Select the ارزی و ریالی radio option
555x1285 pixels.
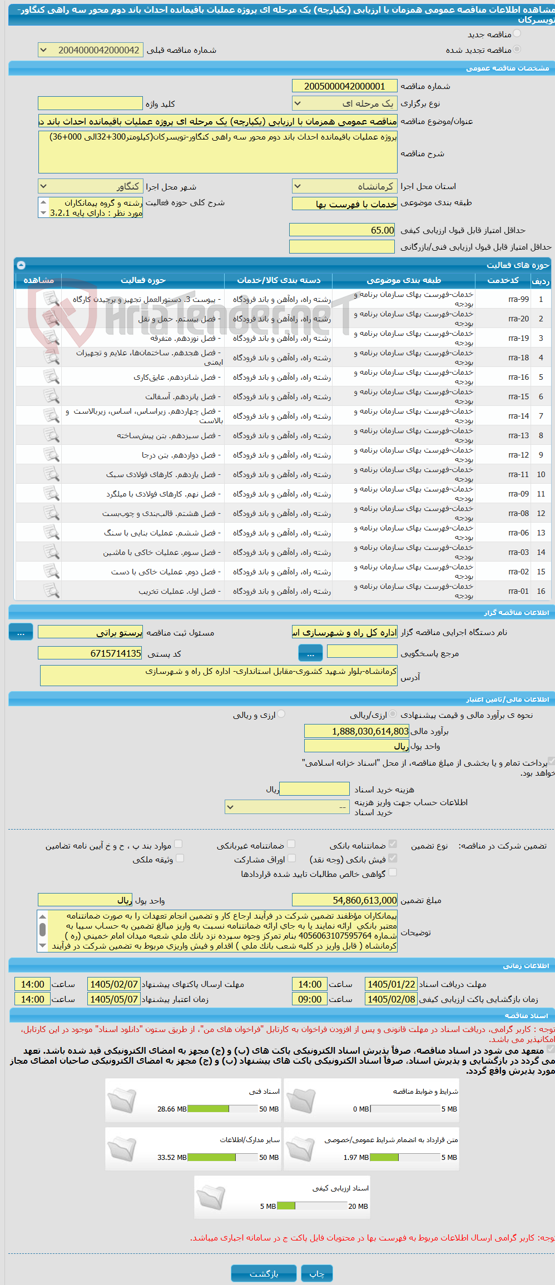[281, 714]
